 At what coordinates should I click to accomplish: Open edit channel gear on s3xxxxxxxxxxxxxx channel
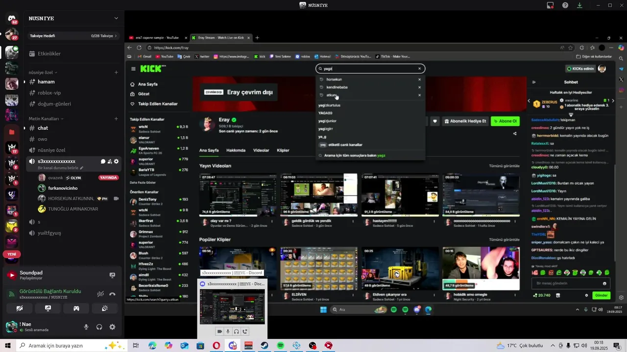117,161
